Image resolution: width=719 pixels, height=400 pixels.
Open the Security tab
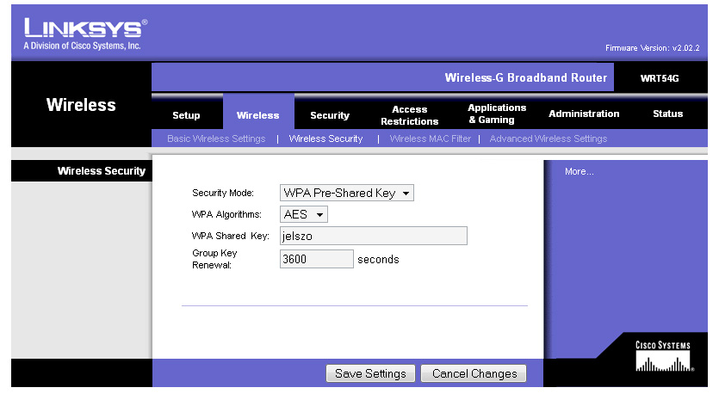330,115
